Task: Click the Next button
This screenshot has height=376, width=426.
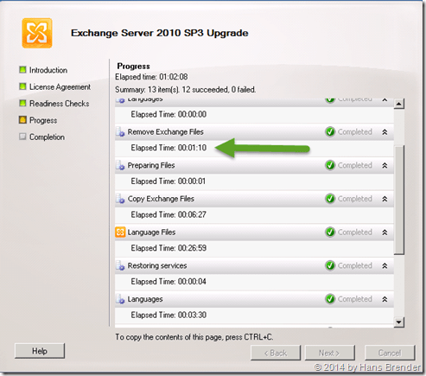Action: [330, 353]
